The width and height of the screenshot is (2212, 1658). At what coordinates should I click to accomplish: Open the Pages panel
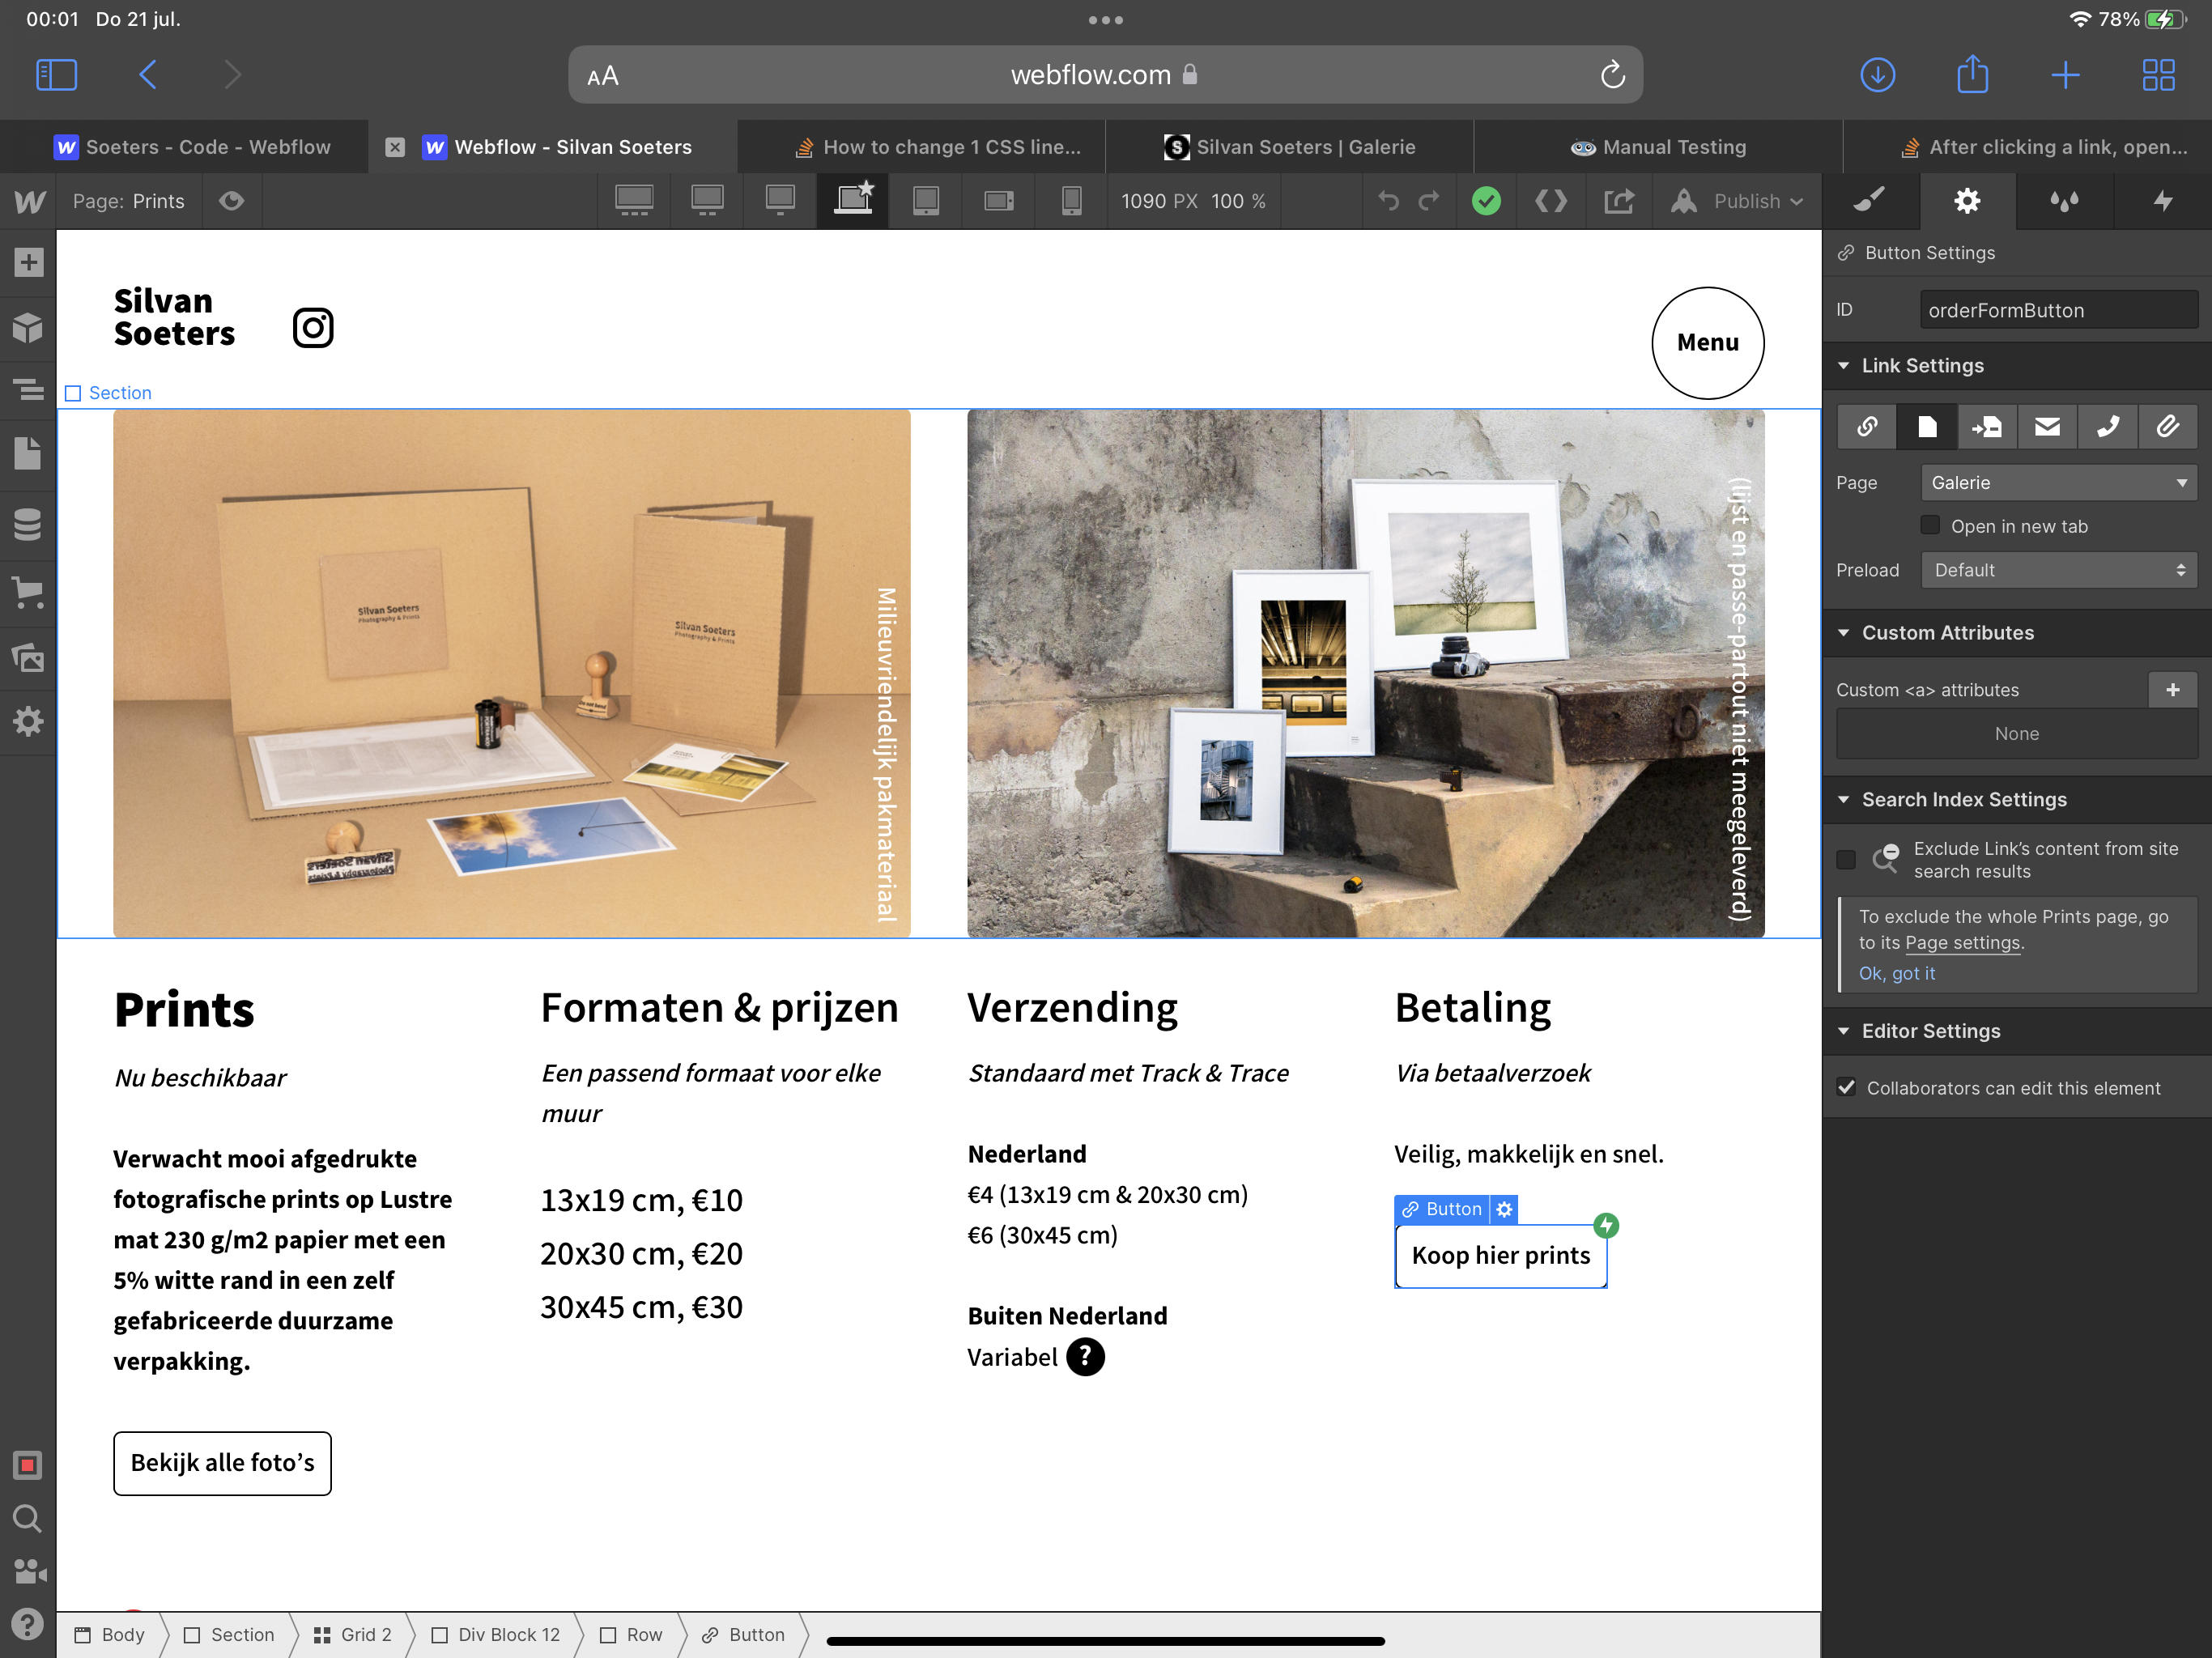coord(28,454)
